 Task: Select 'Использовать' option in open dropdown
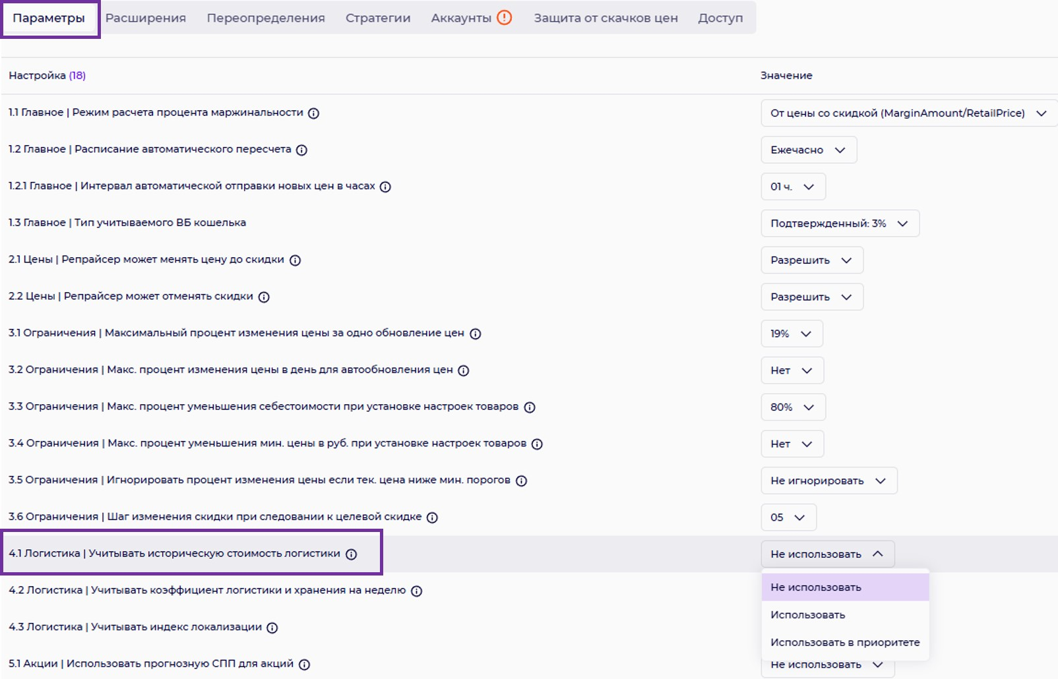pyautogui.click(x=808, y=615)
